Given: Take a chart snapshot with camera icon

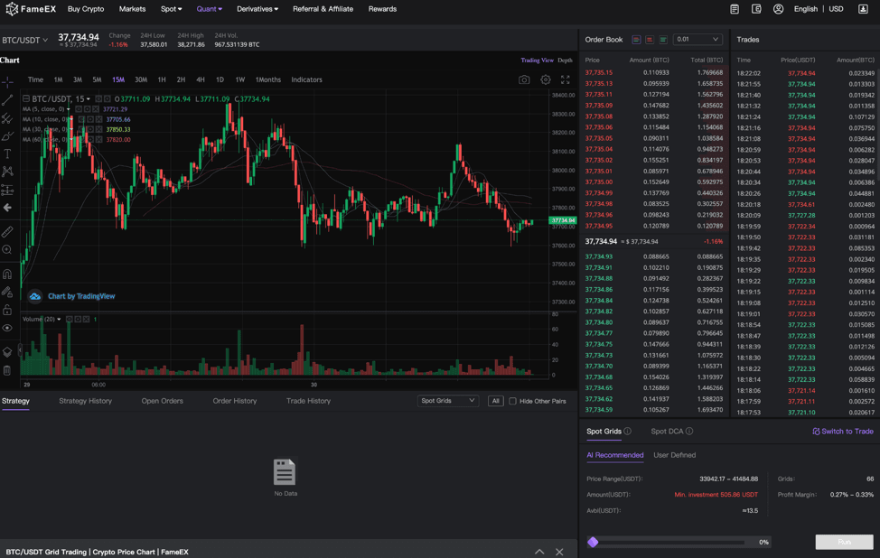Looking at the screenshot, I should pos(524,79).
